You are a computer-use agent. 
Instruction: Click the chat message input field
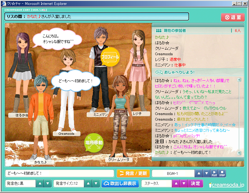coord(59,174)
